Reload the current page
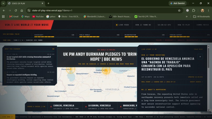212x119 pixels. coord(16,11)
